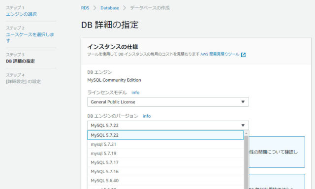
Task: Open the AWS estimate tool external link icon
Action: pyautogui.click(x=243, y=55)
